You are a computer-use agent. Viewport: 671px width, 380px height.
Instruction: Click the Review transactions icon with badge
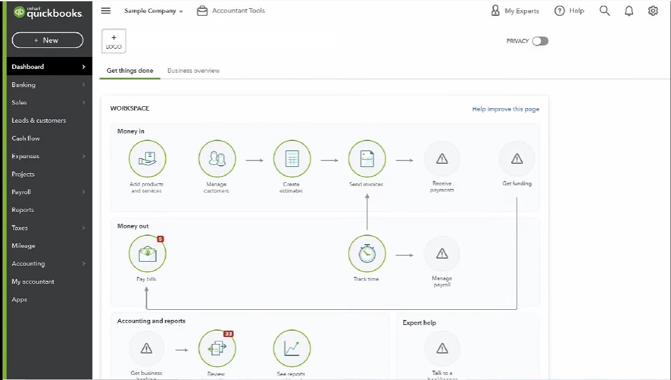pos(217,348)
